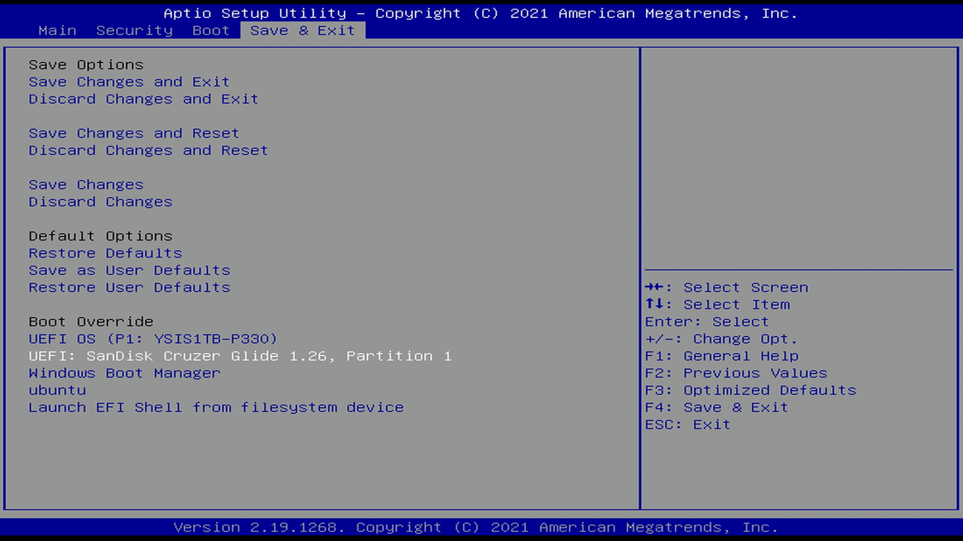The height and width of the screenshot is (541, 963).
Task: Select Discard Changes and Reset
Action: (148, 150)
